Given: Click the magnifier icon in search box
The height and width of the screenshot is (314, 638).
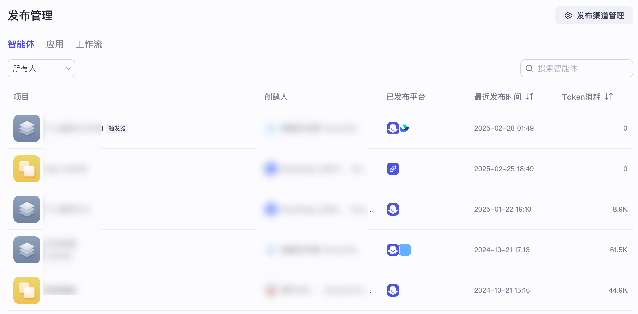Looking at the screenshot, I should pyautogui.click(x=529, y=68).
